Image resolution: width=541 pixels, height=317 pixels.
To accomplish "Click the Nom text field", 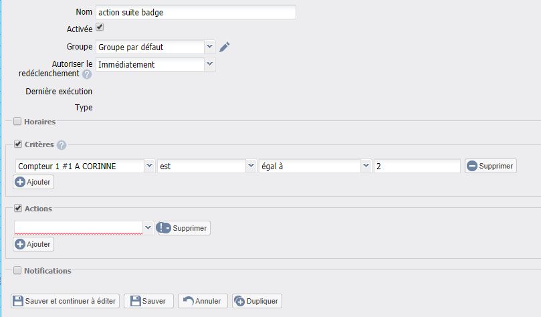I will 195,12.
